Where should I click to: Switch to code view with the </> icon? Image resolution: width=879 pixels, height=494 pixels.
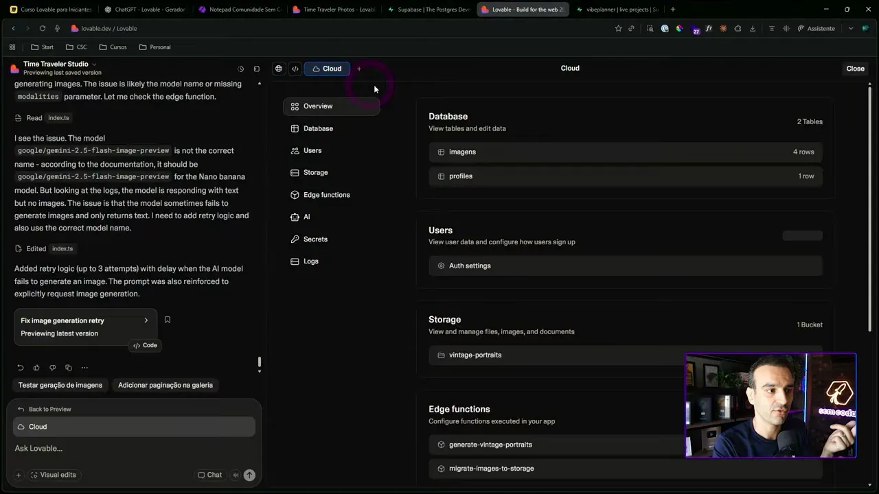coord(295,69)
